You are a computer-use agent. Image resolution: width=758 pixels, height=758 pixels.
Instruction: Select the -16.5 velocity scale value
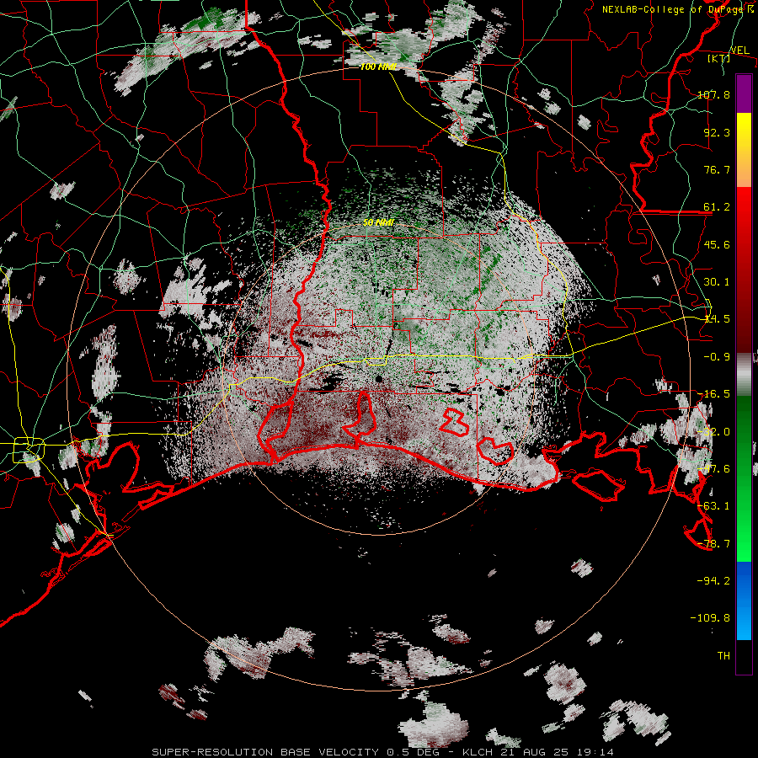[x=713, y=394]
